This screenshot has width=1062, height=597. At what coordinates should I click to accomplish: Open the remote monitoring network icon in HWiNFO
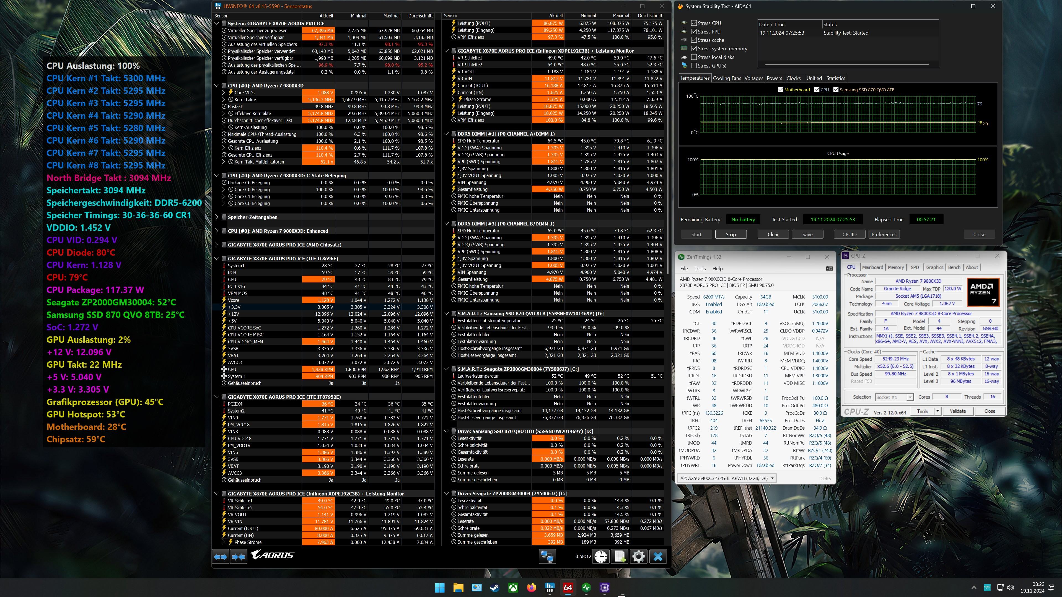point(547,556)
